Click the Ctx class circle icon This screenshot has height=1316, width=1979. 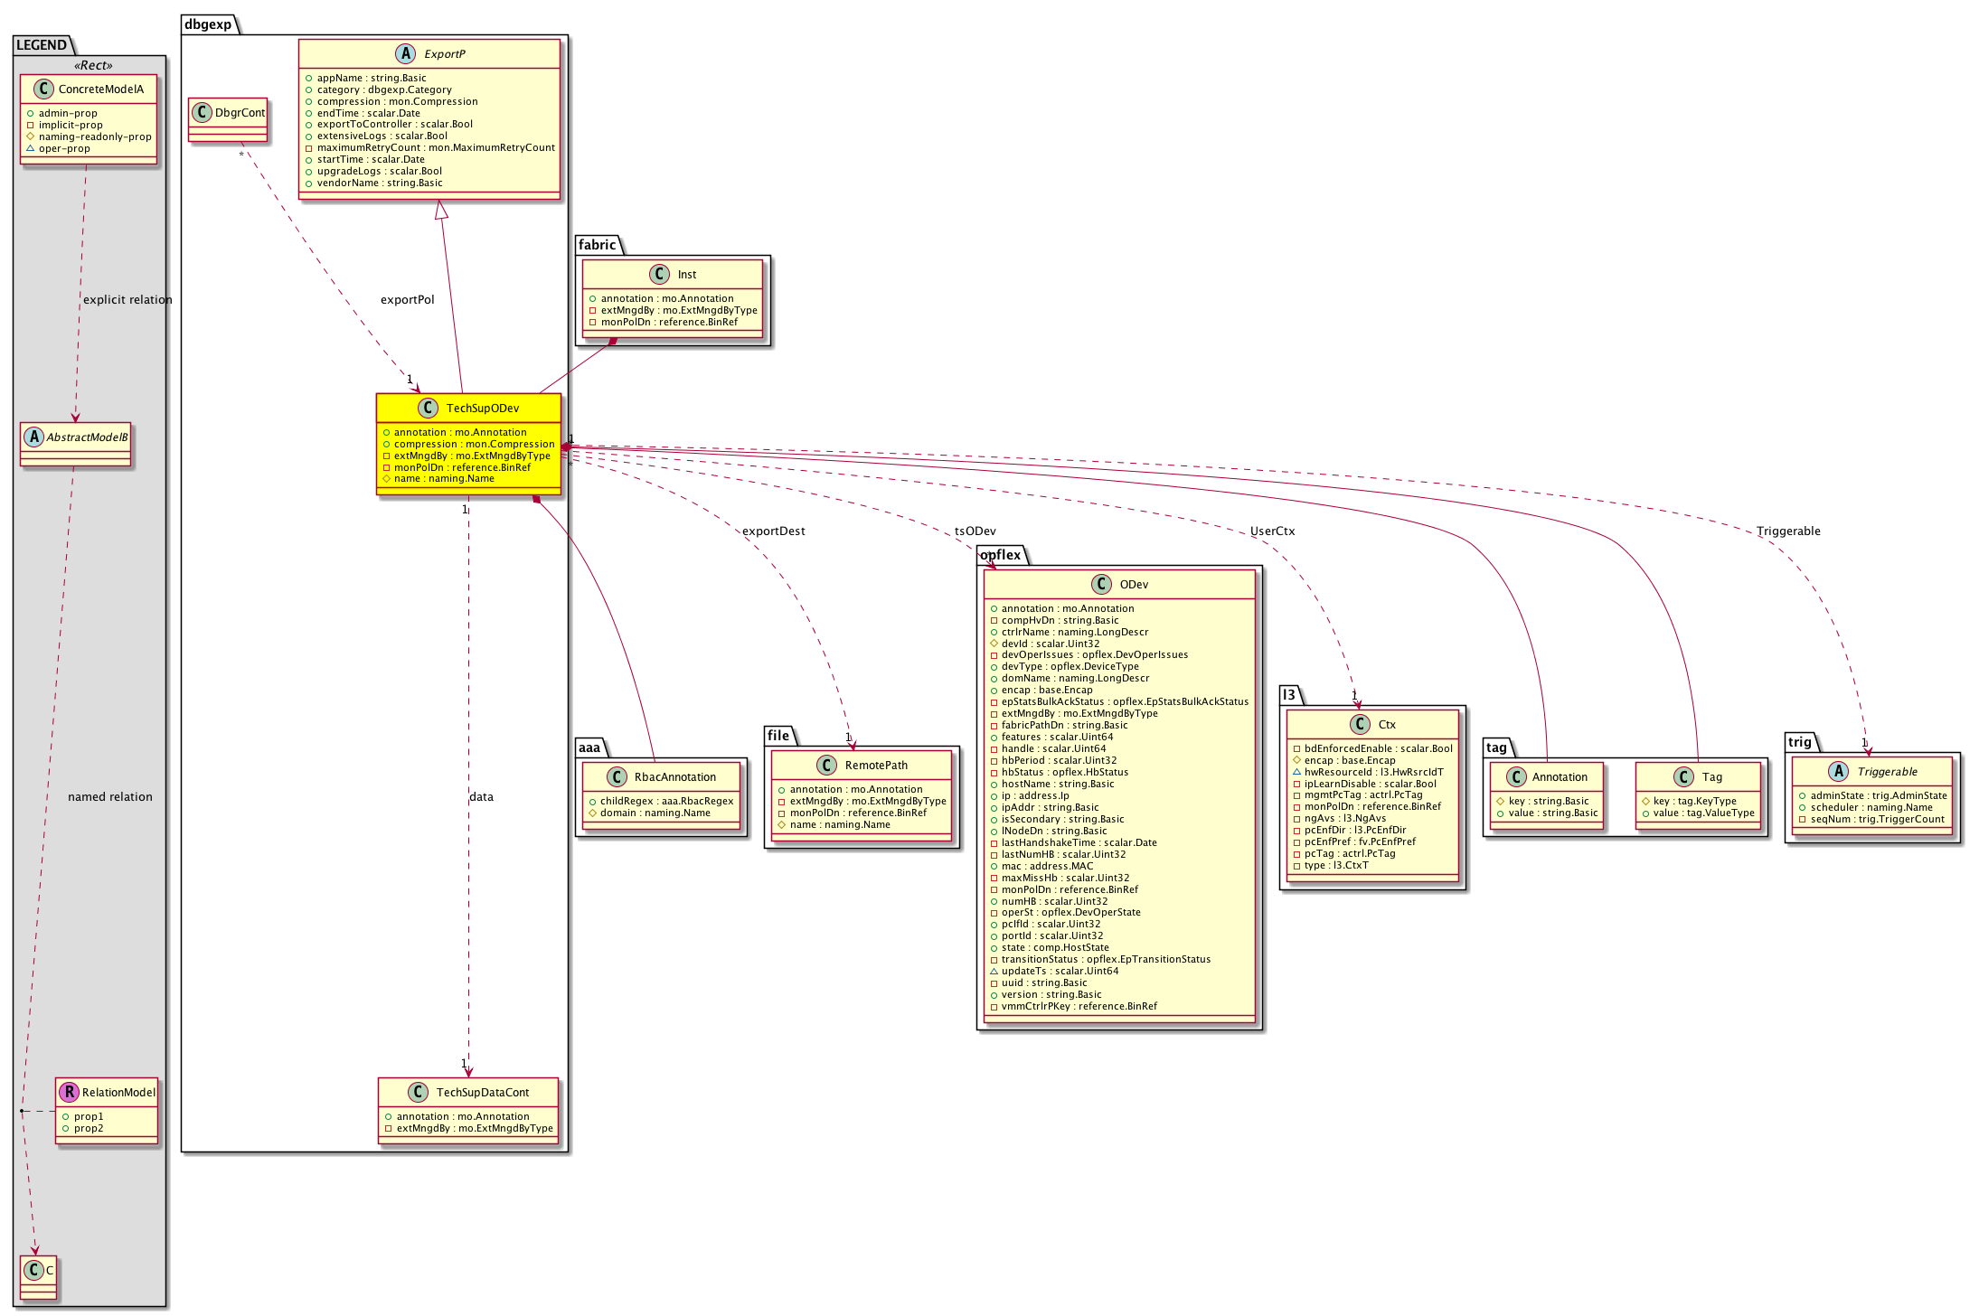click(1360, 724)
